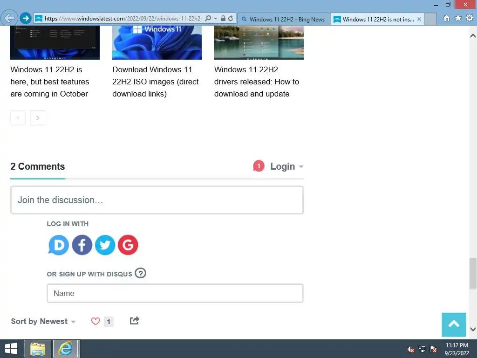This screenshot has width=477, height=358.
Task: Click the search magnifier in address bar
Action: pyautogui.click(x=208, y=18)
